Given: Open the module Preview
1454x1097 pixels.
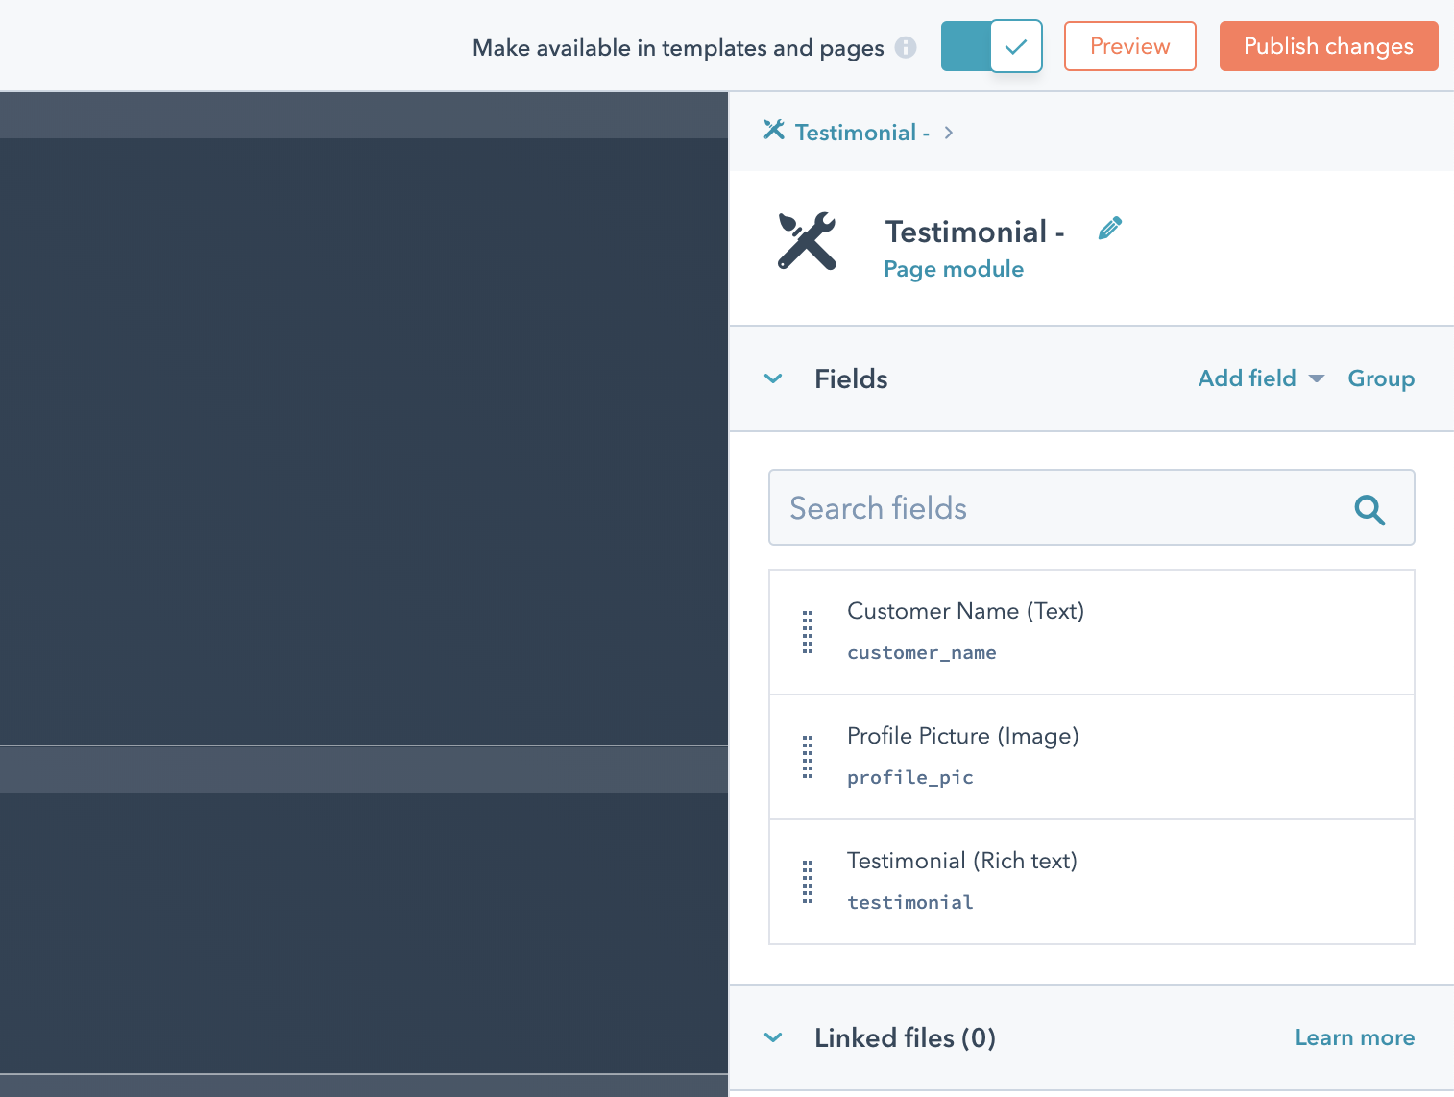Looking at the screenshot, I should coord(1129,46).
